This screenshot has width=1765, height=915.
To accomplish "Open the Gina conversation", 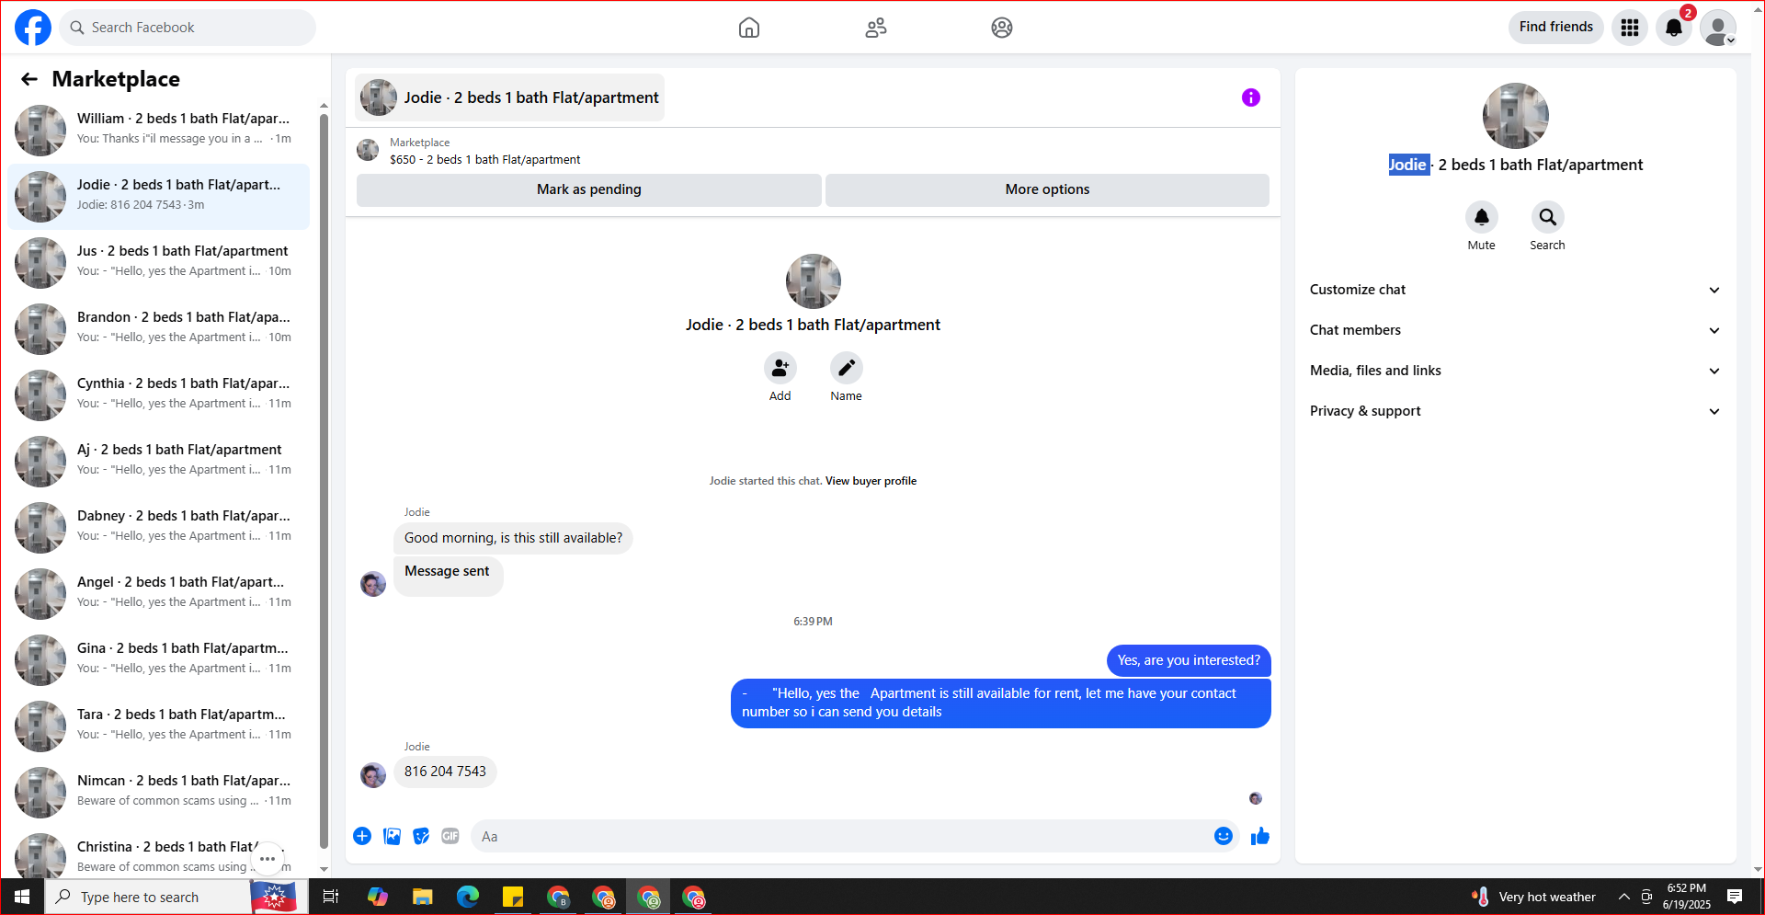I will click(x=159, y=660).
